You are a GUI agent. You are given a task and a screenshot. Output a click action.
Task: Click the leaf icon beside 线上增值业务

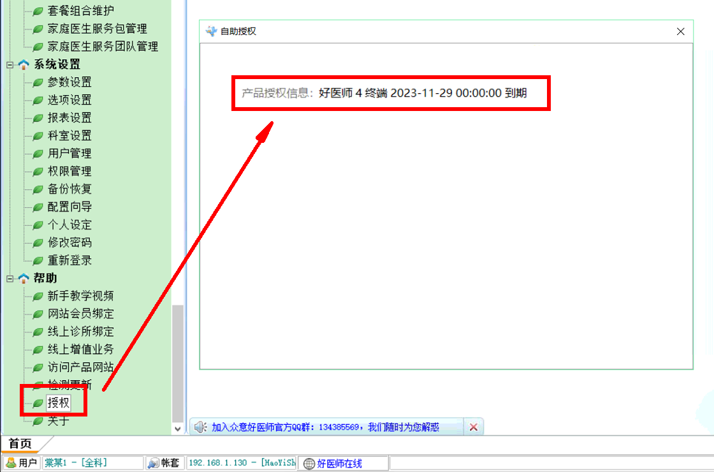(x=38, y=350)
